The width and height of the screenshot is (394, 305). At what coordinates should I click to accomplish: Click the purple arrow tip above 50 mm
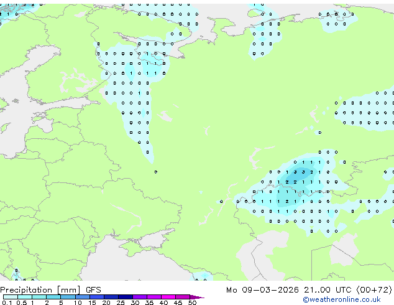[x=196, y=298]
